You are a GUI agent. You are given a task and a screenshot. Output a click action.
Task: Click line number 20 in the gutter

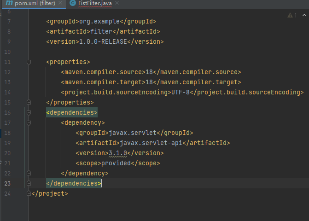(x=6, y=153)
